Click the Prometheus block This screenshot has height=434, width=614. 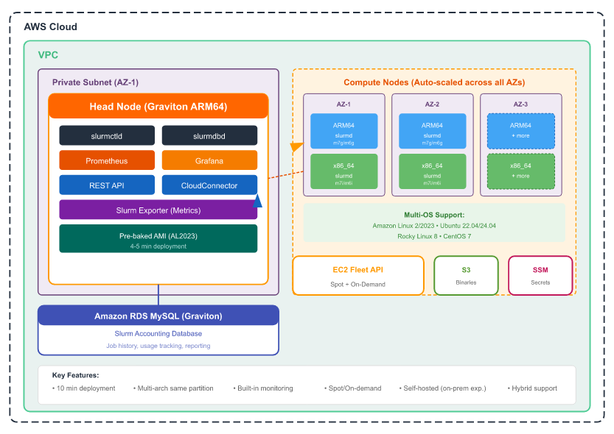(107, 160)
